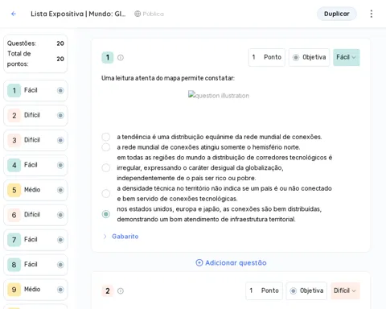Click the info icon beside question 1
Viewport: 386px width, 309px height.
[x=121, y=57]
